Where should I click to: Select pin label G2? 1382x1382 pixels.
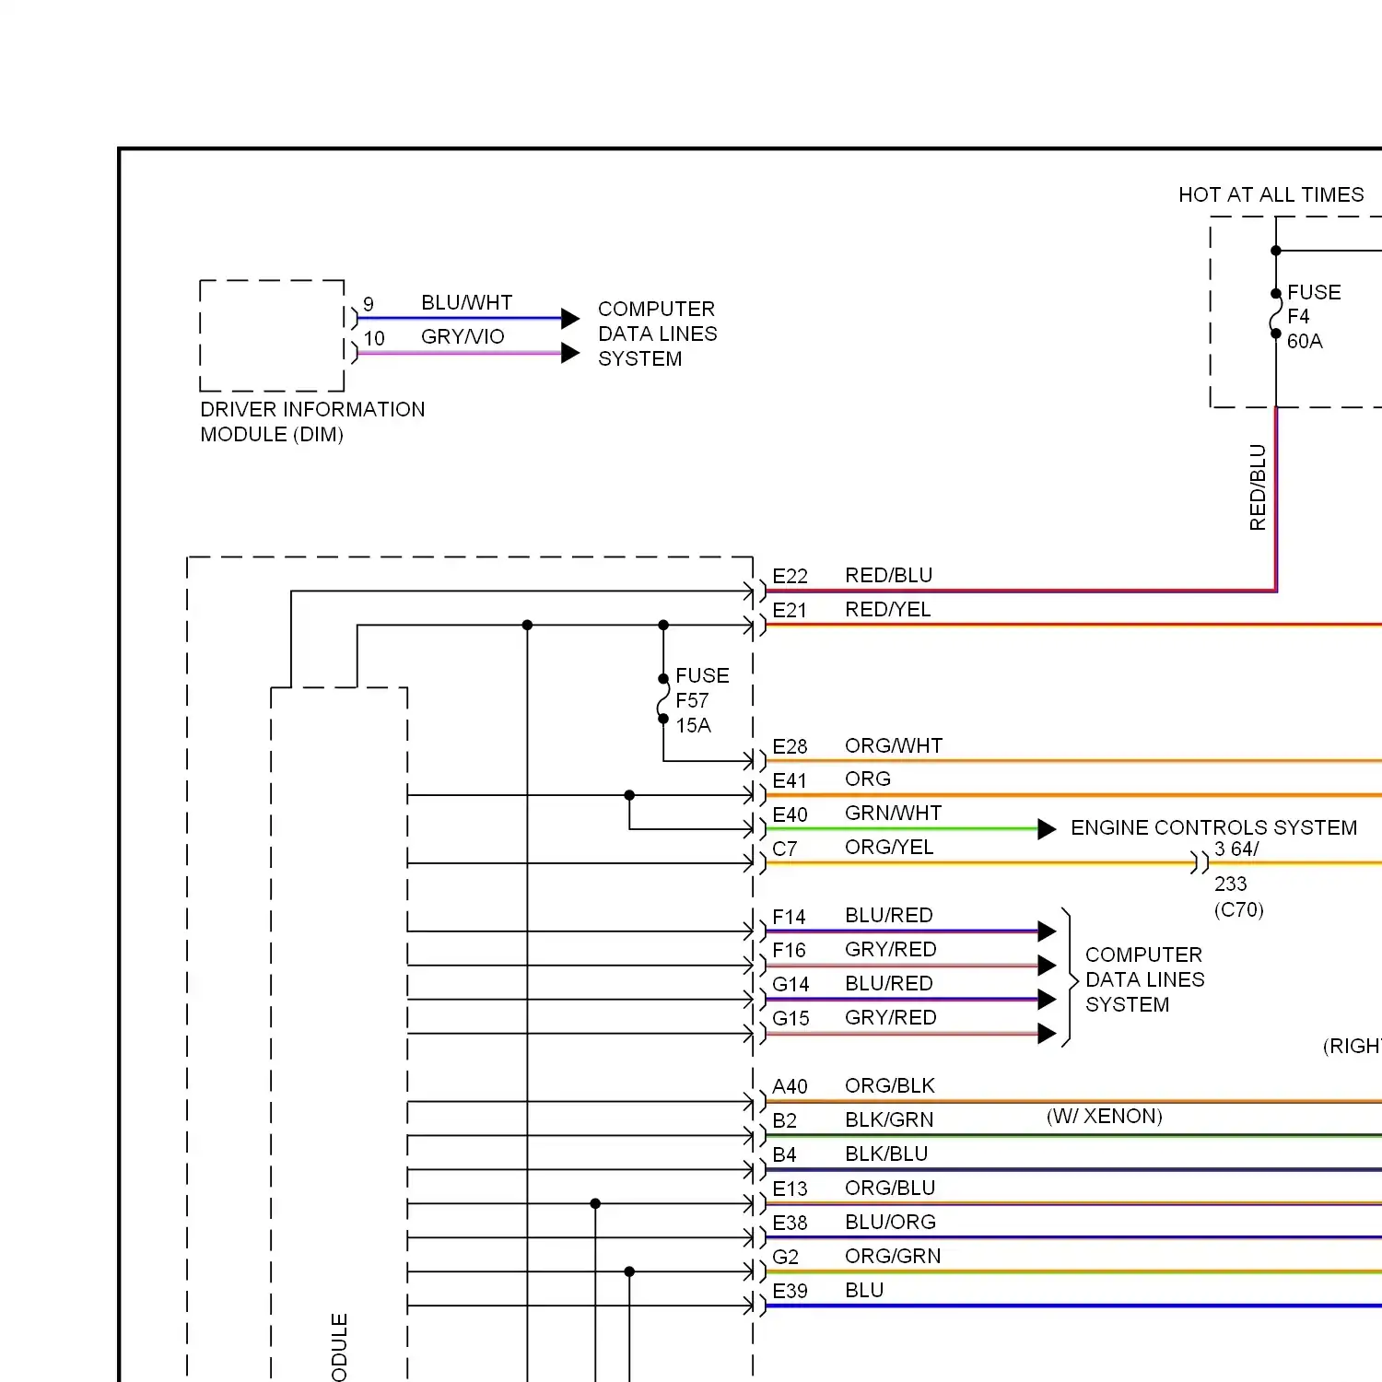pyautogui.click(x=785, y=1257)
